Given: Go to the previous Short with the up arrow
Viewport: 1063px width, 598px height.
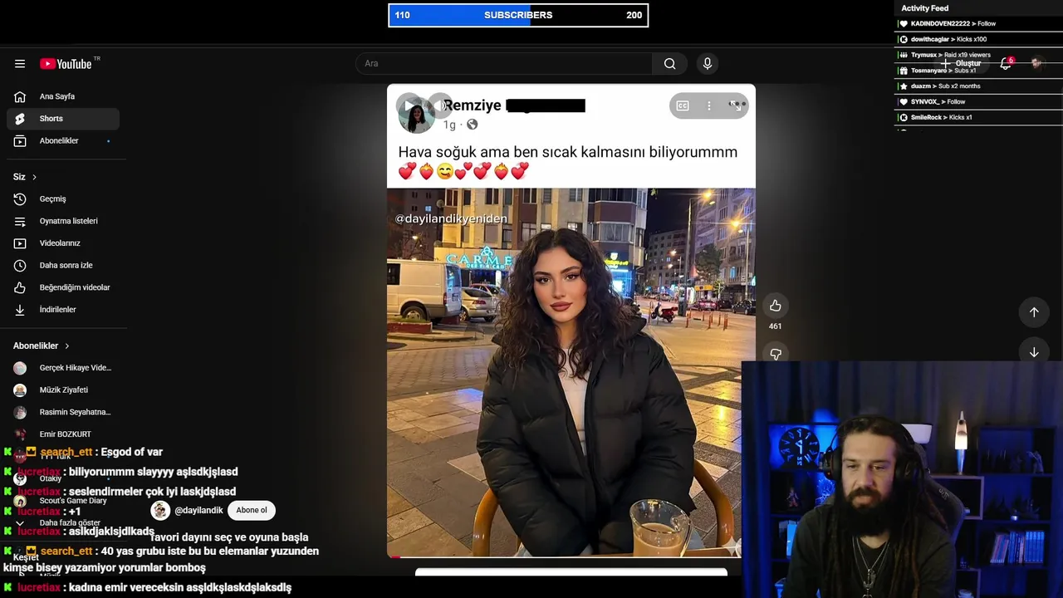Looking at the screenshot, I should click(x=1034, y=312).
